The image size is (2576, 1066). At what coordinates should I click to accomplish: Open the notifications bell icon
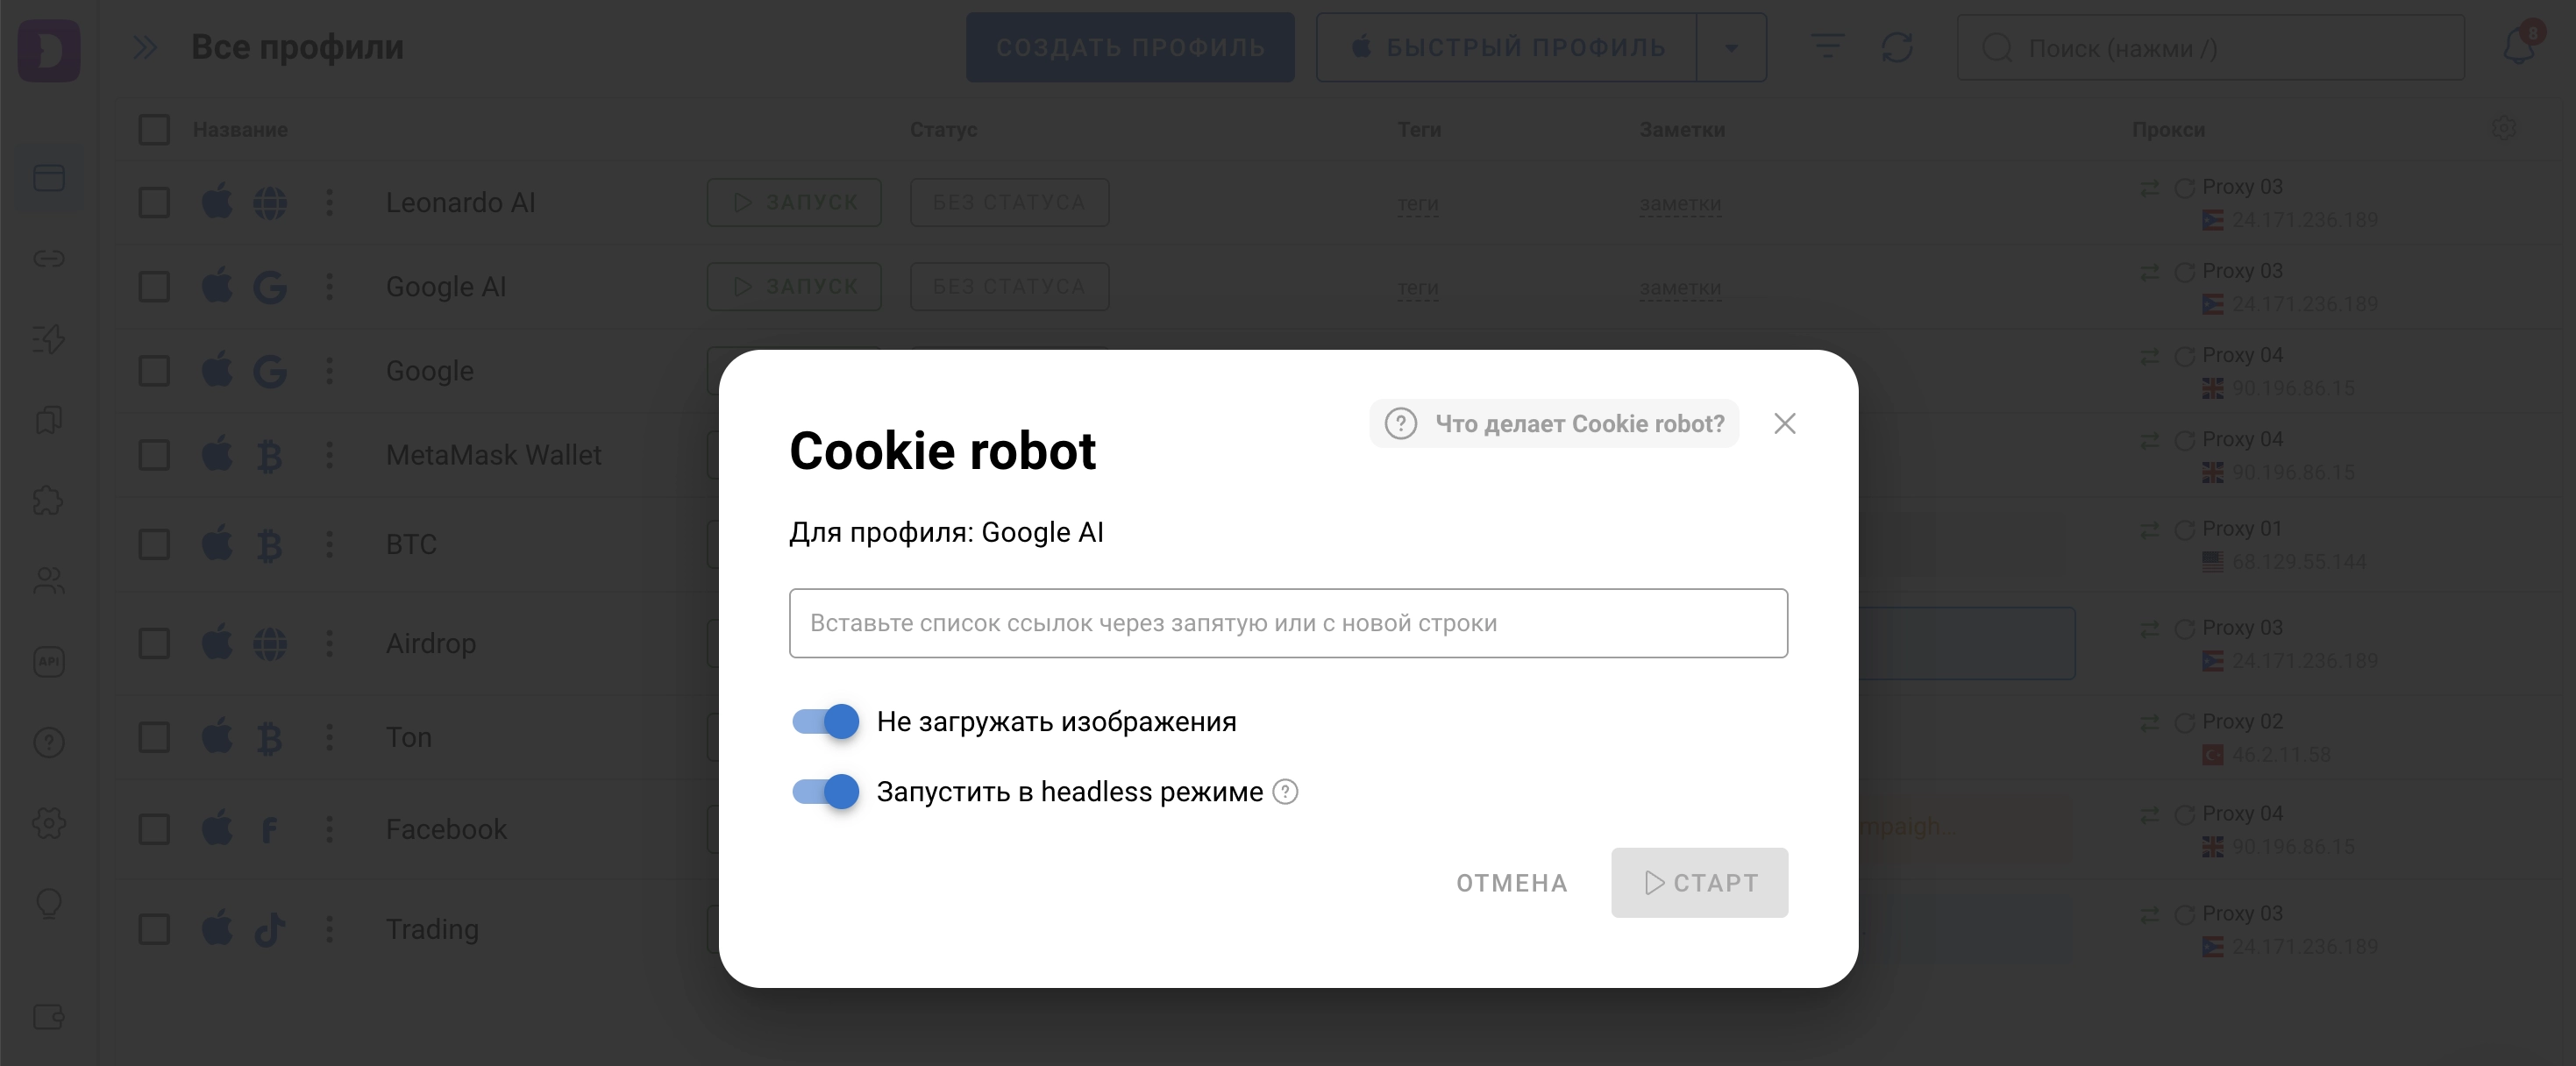2518,45
